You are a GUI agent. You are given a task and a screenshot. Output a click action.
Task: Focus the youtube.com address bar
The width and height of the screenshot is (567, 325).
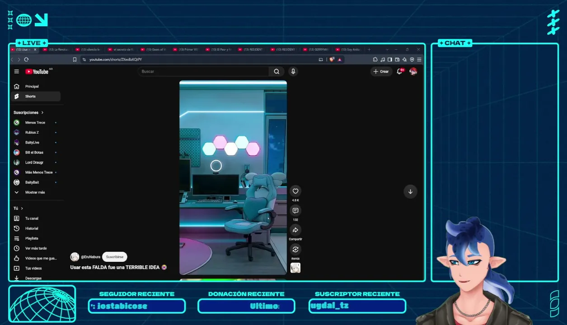199,60
